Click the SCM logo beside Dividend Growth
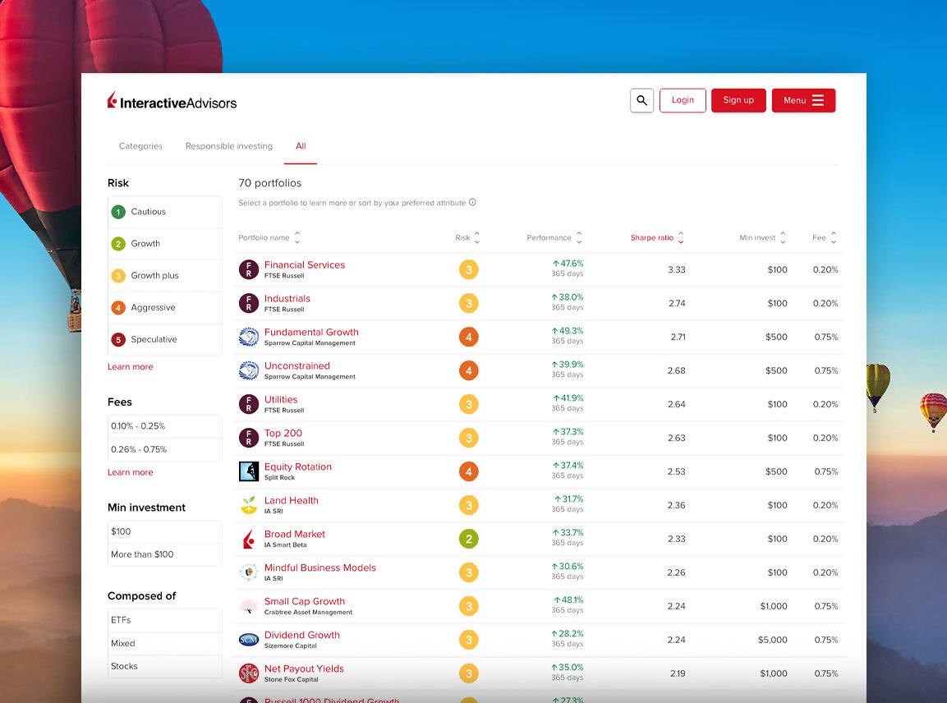Viewport: 947px width, 703px height. (x=248, y=640)
